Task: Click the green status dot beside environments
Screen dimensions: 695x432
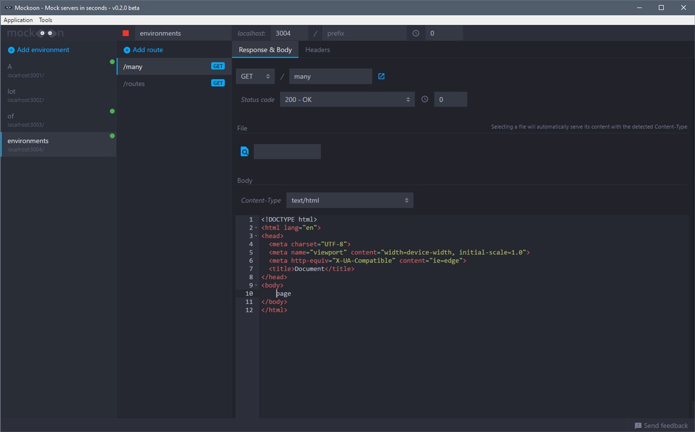Action: pyautogui.click(x=113, y=135)
